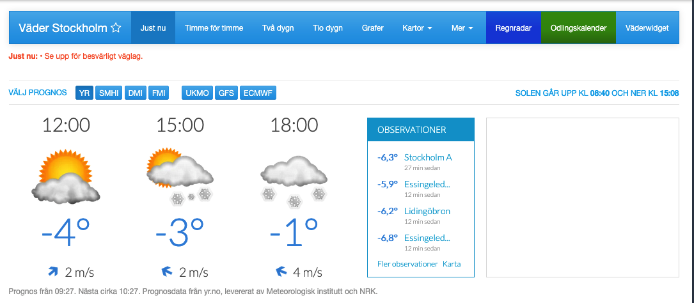Viewport: 694px width, 303px height.
Task: Choose the ECMWF forecast model
Action: (258, 93)
